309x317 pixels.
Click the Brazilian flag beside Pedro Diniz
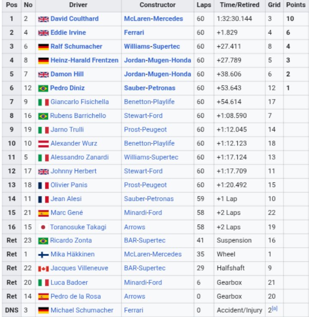click(x=43, y=88)
